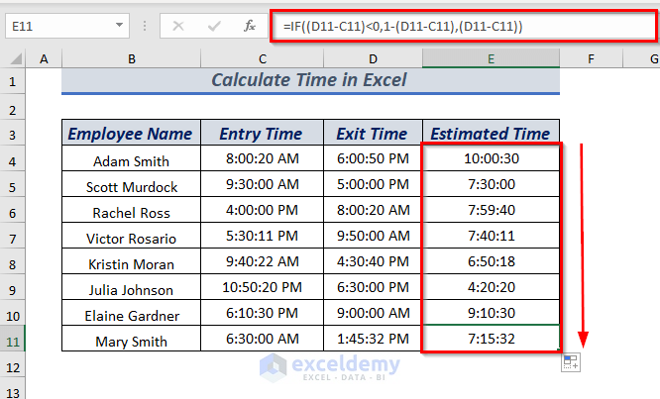Select the cell containing Victor Rosario
The width and height of the screenshot is (660, 399).
click(x=132, y=236)
